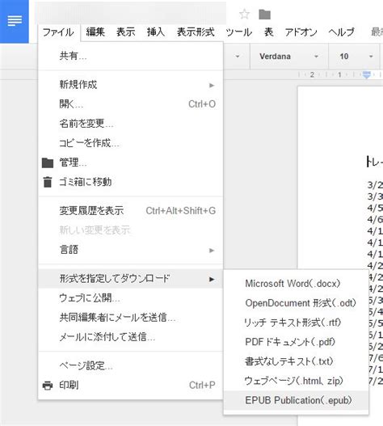The height and width of the screenshot is (426, 383).
Task: Select 名前を変更... menu entry
Action: point(131,124)
